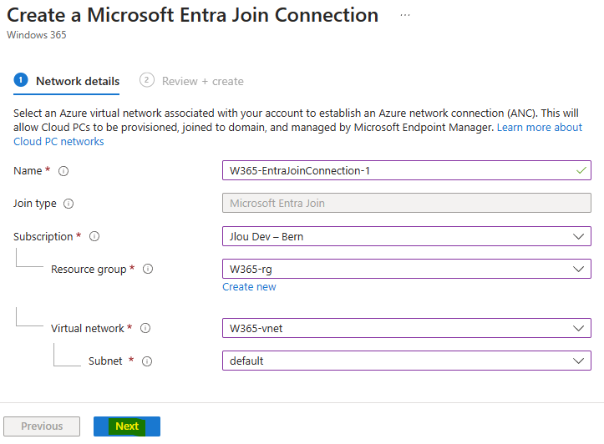
Task: Click into the Name input field
Action: tap(406, 170)
